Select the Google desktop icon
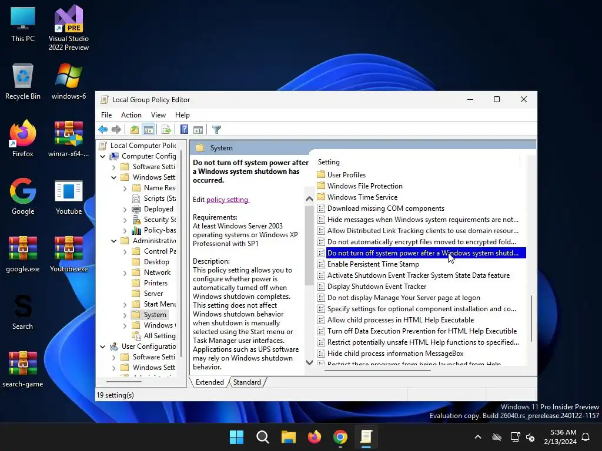Screen dimensions: 602x451 [x=23, y=197]
